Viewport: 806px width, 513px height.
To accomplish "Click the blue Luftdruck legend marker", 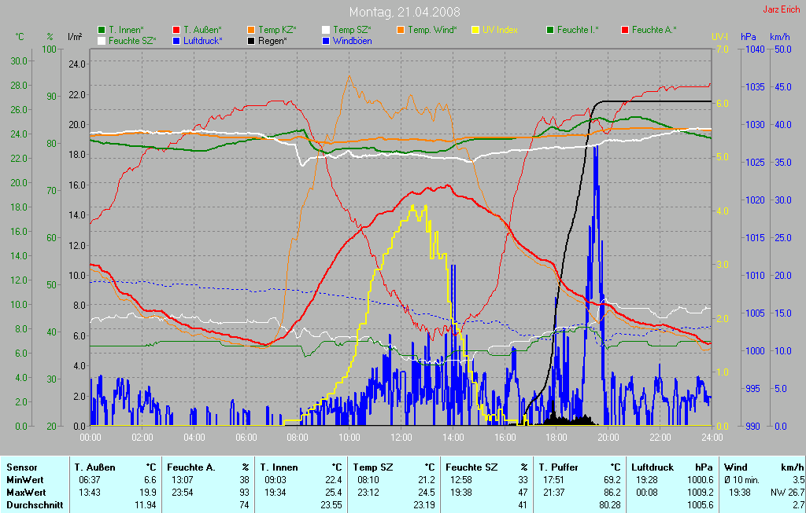I will [176, 40].
